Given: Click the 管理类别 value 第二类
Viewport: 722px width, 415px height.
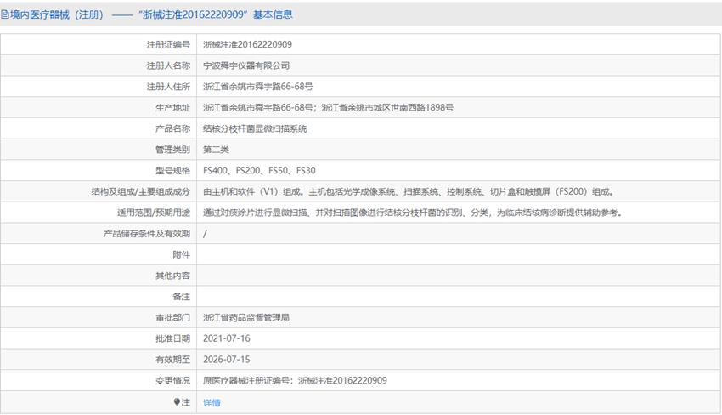Looking at the screenshot, I should [216, 150].
